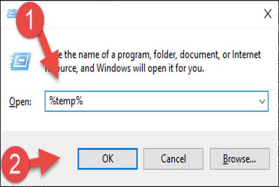The image size is (279, 187).
Task: Expand the Open combo box dropdown chevron
Action: (x=262, y=101)
